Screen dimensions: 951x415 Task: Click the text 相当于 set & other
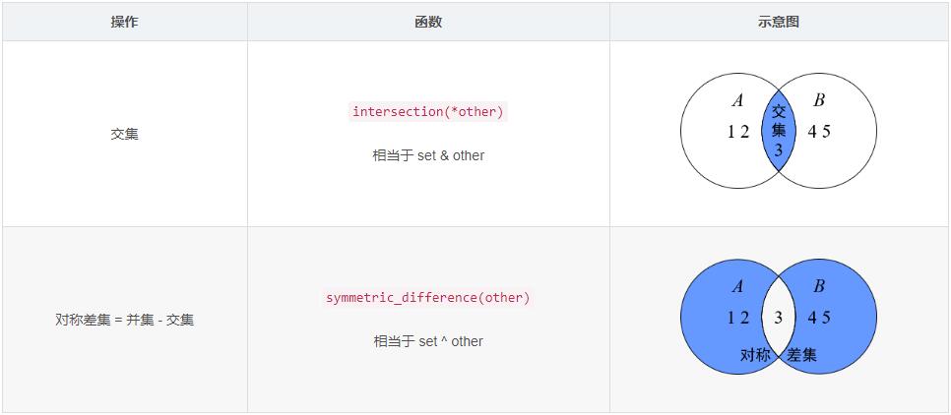point(428,155)
